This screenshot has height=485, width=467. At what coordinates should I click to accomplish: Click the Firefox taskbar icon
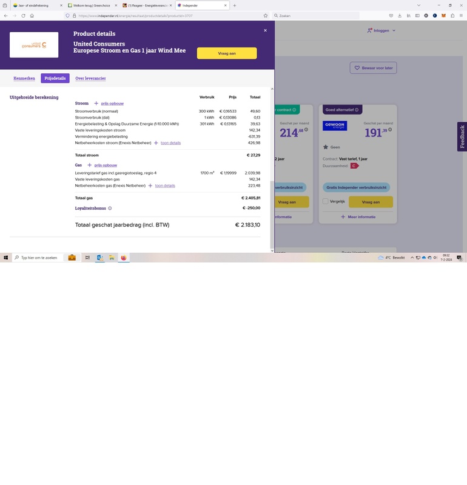tap(124, 257)
